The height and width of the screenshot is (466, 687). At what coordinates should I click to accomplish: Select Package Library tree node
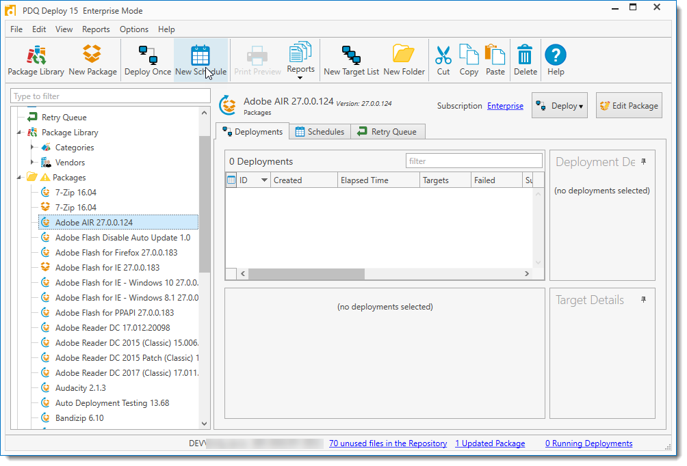pos(70,132)
